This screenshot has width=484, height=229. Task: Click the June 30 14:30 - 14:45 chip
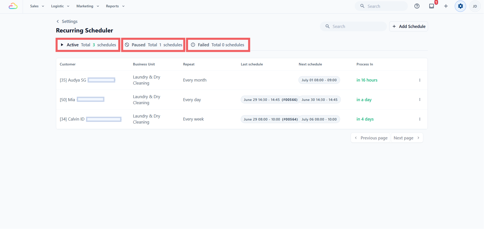click(x=320, y=100)
